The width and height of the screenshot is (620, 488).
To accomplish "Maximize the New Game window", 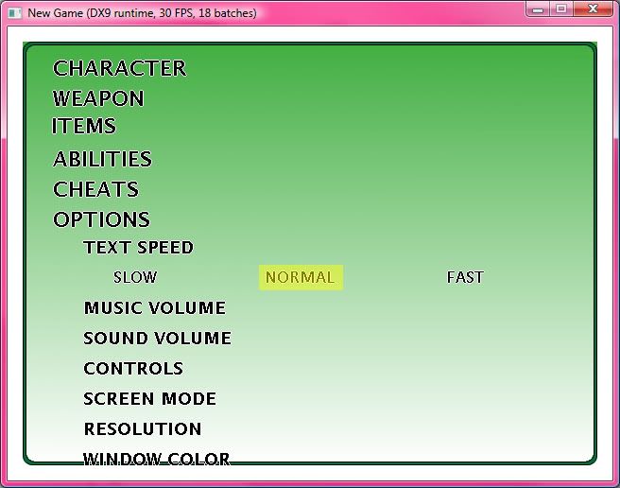I will click(x=561, y=9).
